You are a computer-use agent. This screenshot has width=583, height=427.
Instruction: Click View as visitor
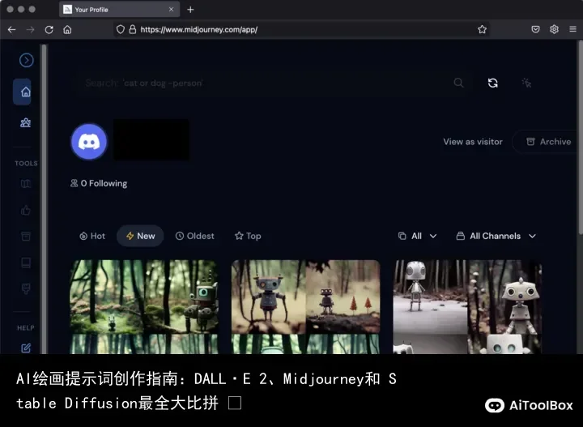[473, 142]
